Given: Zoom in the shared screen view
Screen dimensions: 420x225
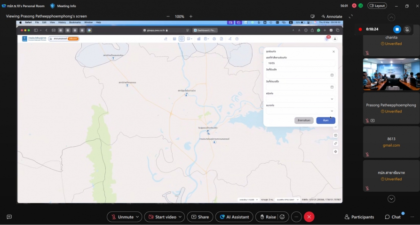Looking at the screenshot, I should click(x=190, y=16).
